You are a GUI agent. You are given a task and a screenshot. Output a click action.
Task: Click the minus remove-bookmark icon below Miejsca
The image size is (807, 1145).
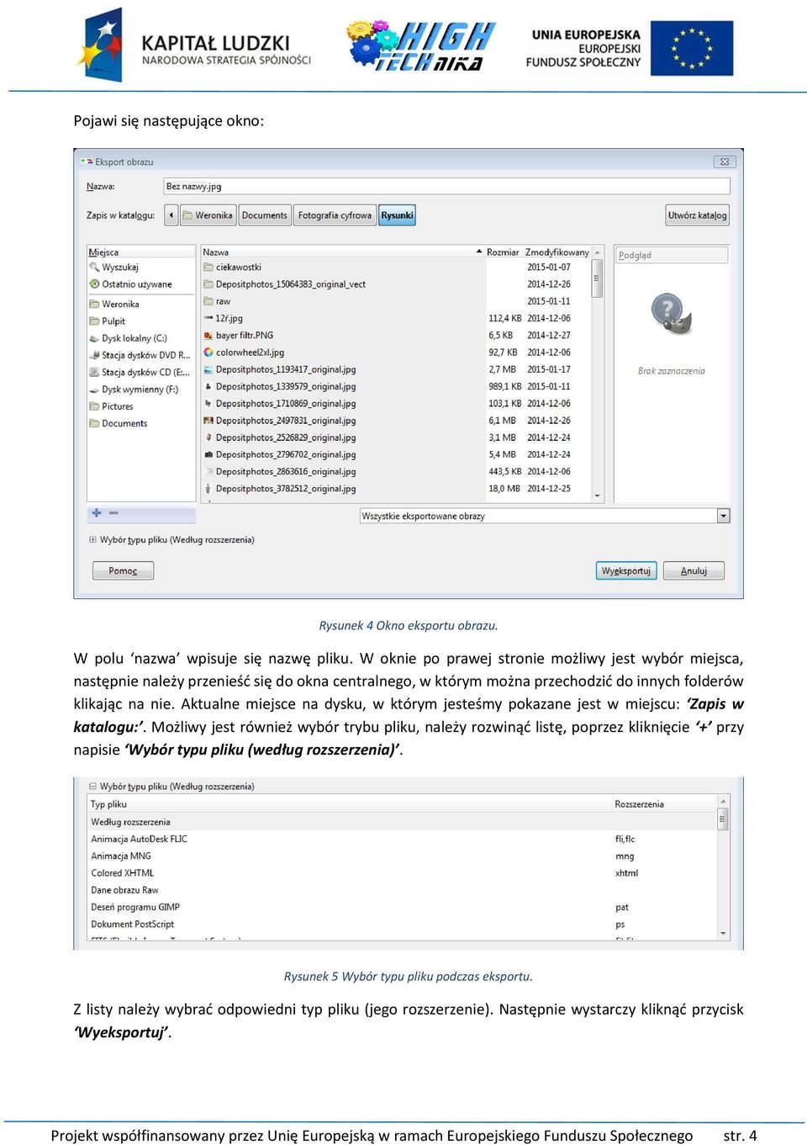113,512
